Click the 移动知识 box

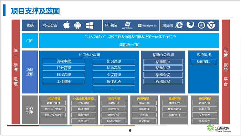(163, 68)
